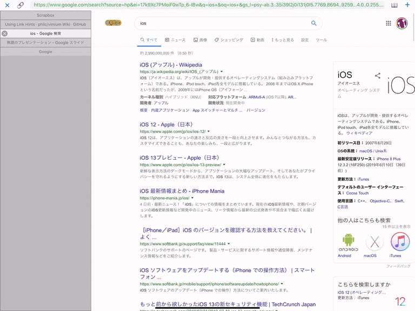Click ウィキペディア link in knowledge panel

359,133
